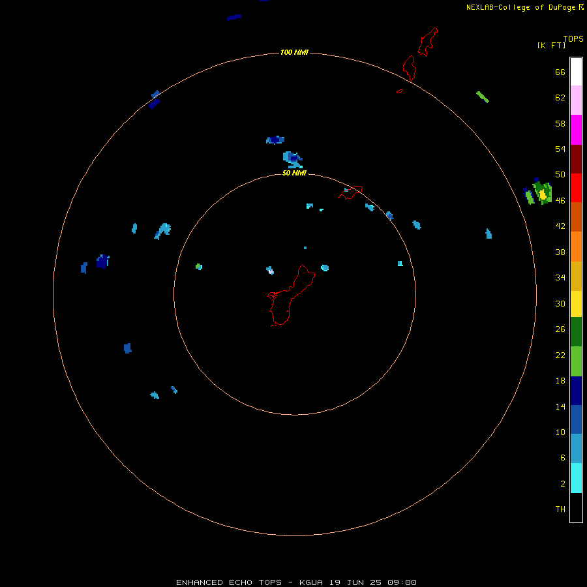Click the legend value 34
This screenshot has width=587, height=587.
[x=560, y=278]
